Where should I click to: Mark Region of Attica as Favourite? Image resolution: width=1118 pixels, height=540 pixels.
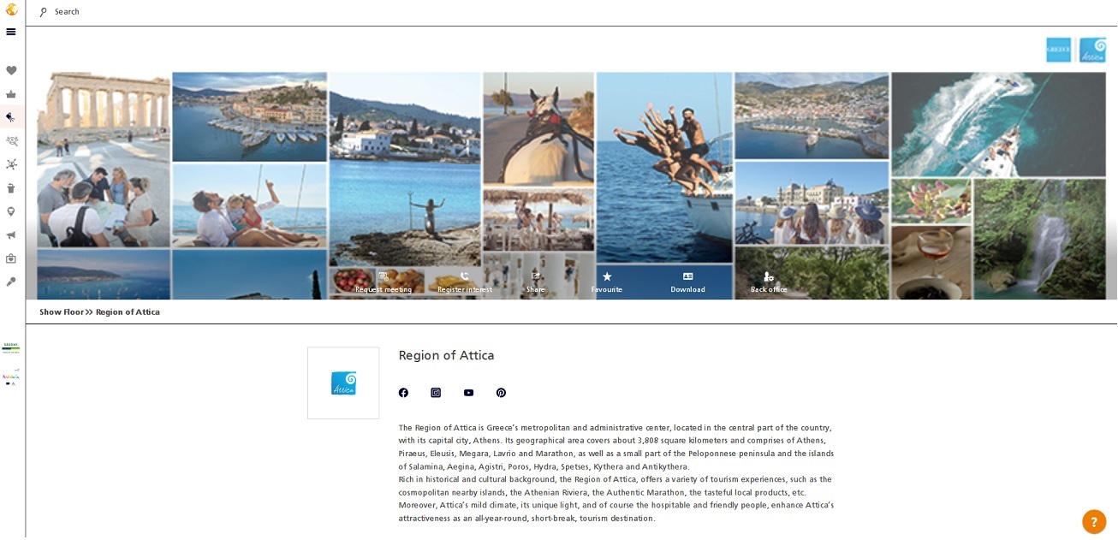[x=607, y=282]
